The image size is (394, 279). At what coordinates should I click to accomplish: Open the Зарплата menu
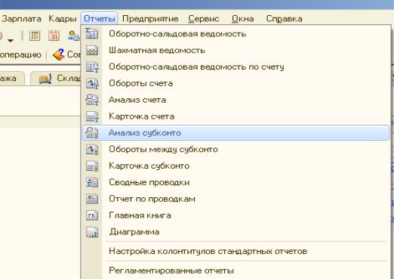[22, 19]
